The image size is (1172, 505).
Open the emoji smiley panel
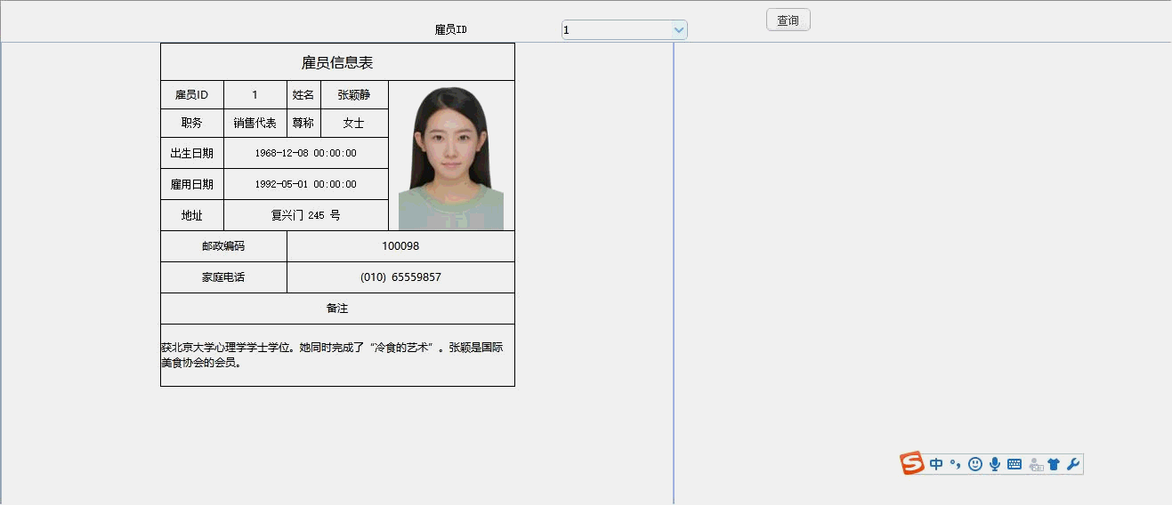point(975,464)
